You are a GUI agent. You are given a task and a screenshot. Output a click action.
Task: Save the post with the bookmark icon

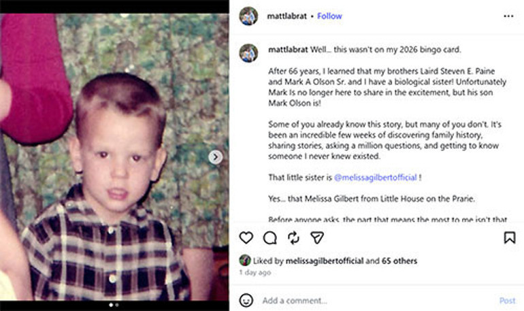[510, 238]
